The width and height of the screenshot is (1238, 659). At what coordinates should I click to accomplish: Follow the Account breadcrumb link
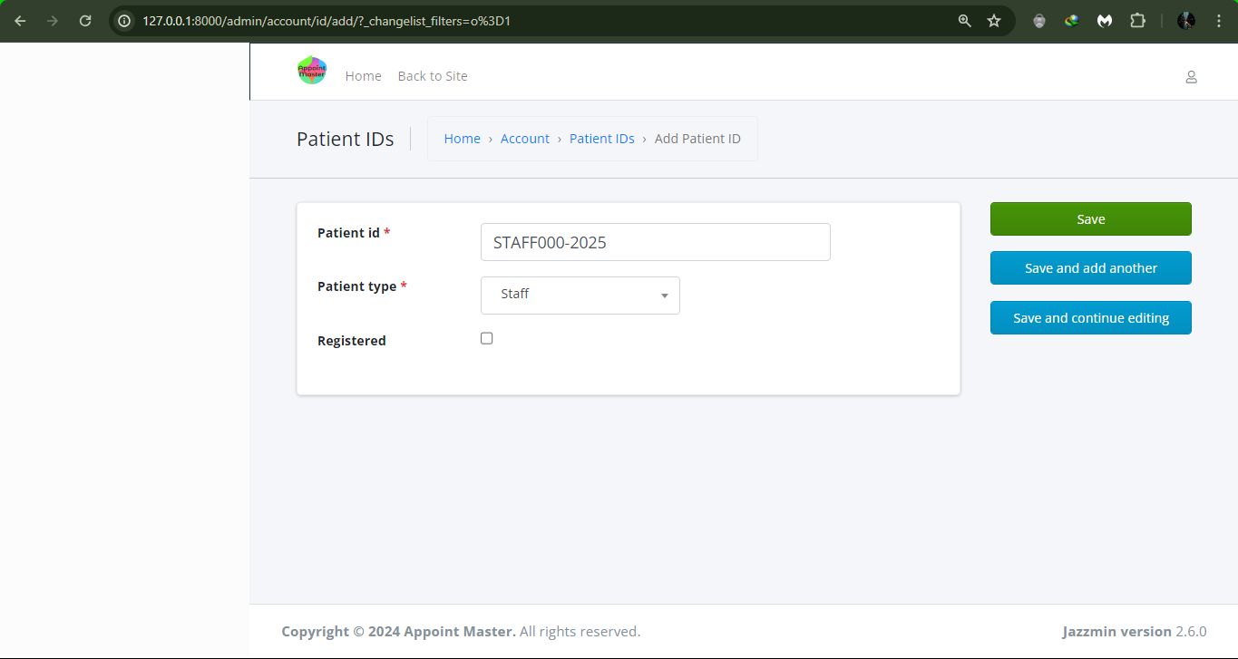[525, 139]
